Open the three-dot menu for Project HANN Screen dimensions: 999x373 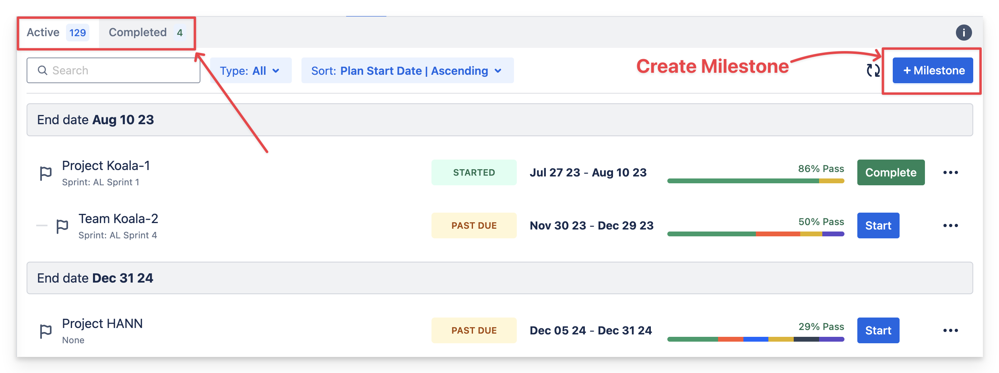click(x=950, y=330)
